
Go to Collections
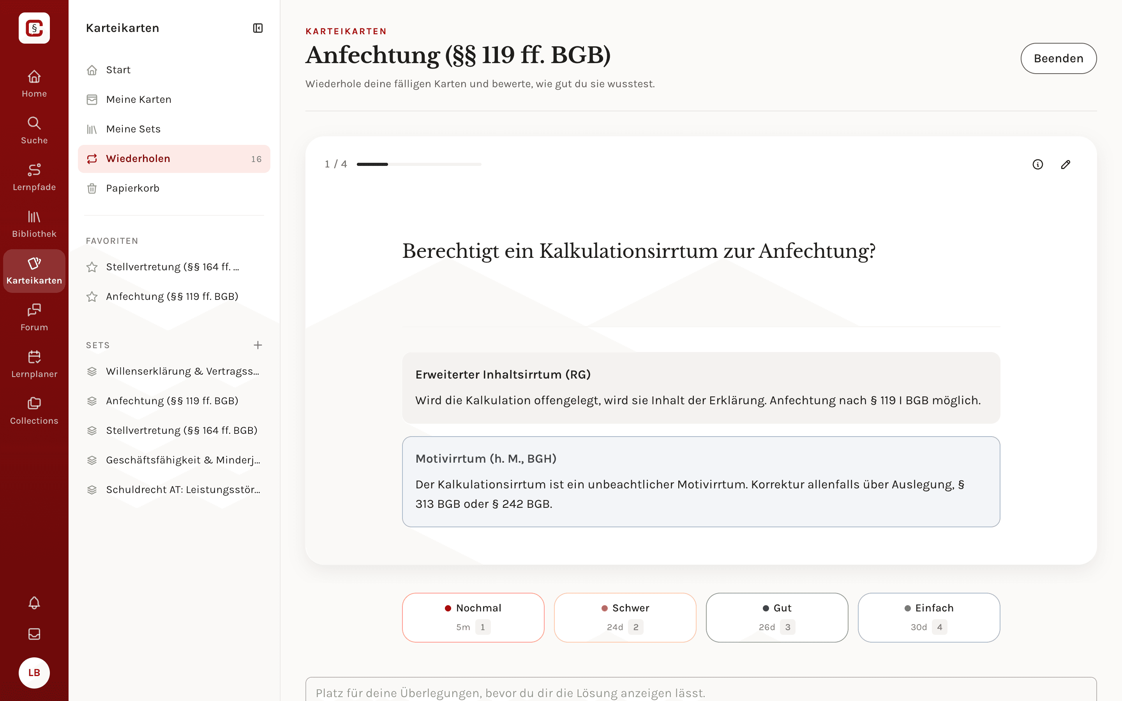(x=34, y=411)
